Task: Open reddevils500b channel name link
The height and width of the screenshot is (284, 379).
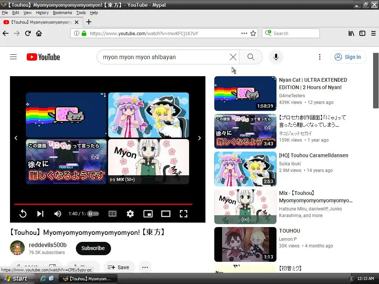Action: point(48,245)
